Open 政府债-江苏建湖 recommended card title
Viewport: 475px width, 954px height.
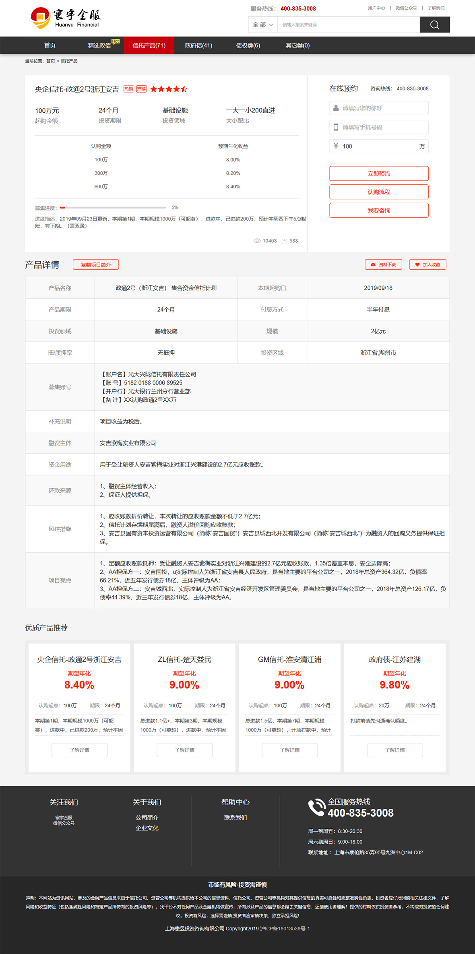[x=394, y=659]
